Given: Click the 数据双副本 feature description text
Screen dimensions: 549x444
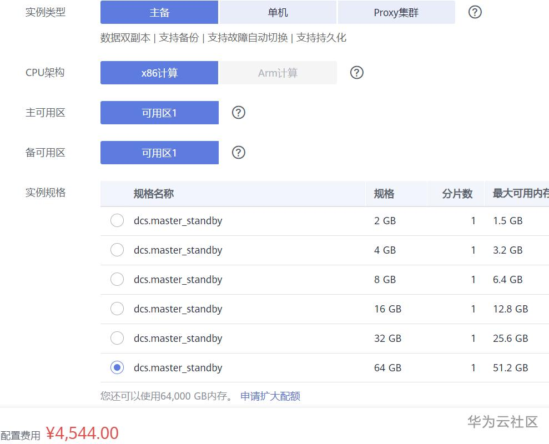Looking at the screenshot, I should (x=125, y=38).
